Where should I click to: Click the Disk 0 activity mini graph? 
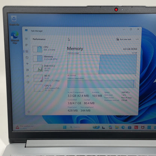[x=38, y=68]
